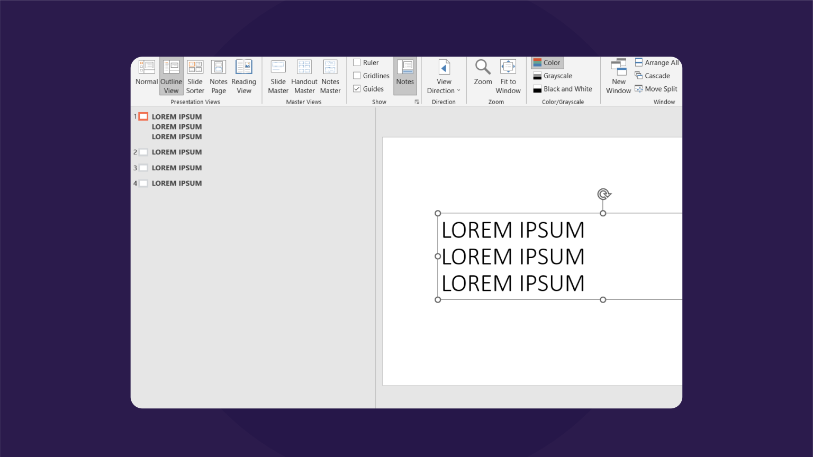Open the Show group dialog launcher
The height and width of the screenshot is (457, 813).
(x=417, y=102)
